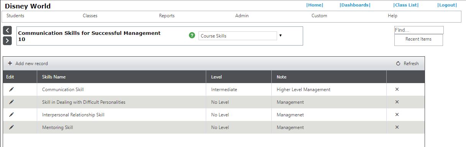Viewport: 466px width, 147px height.
Task: Follow the Dashboards link
Action: coord(355,5)
